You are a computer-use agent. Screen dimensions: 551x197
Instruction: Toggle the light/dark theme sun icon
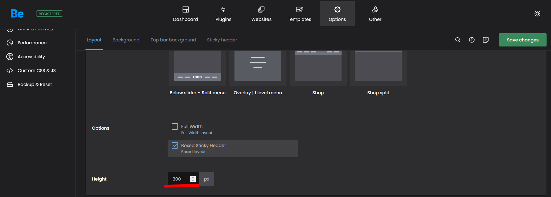tap(537, 14)
